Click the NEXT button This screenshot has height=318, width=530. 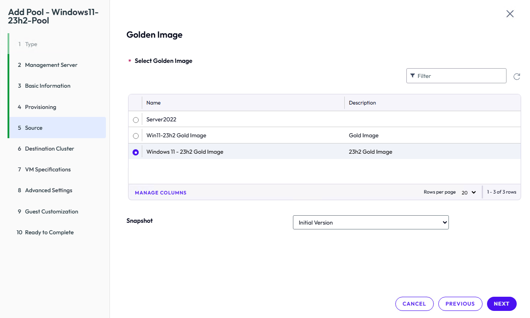[502, 304]
